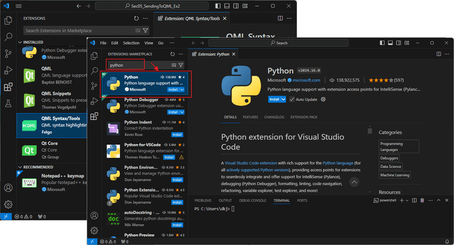Open Extensions view in the back window activity bar
This screenshot has height=245, width=454.
click(x=9, y=87)
